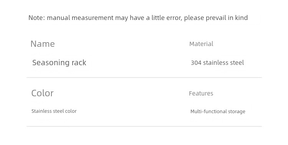Click the manual measurement note text
The image size is (288, 145).
(138, 18)
